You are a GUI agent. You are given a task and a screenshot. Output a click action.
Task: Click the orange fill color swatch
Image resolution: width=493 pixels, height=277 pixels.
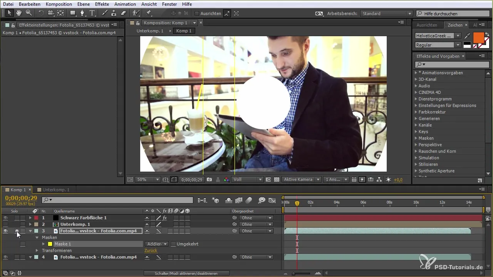point(478,38)
